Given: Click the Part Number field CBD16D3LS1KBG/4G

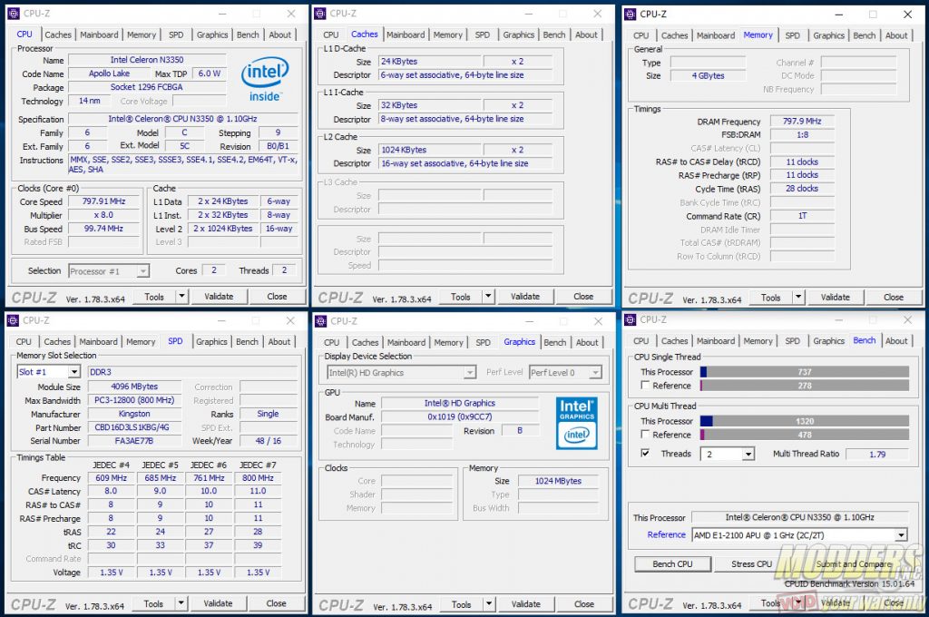Looking at the screenshot, I should [x=134, y=427].
